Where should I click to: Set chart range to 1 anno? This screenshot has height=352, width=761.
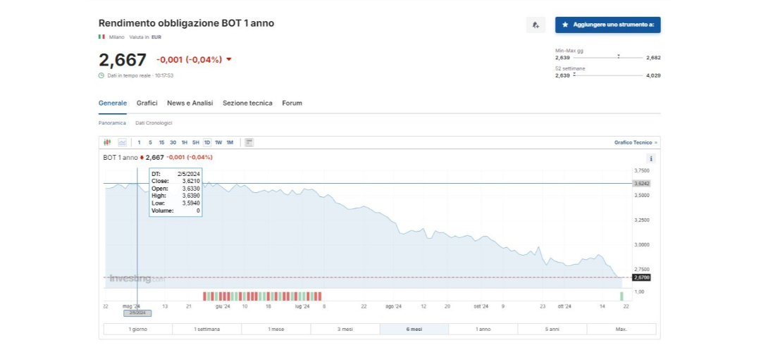(x=483, y=329)
